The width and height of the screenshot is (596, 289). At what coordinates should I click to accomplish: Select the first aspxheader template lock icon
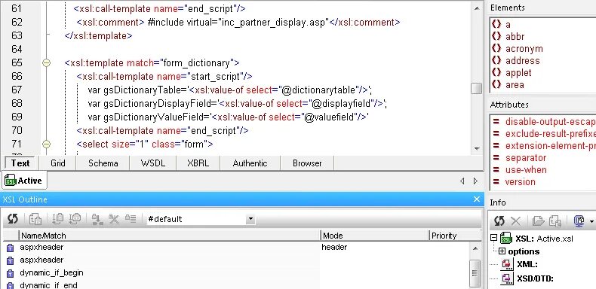click(x=11, y=248)
